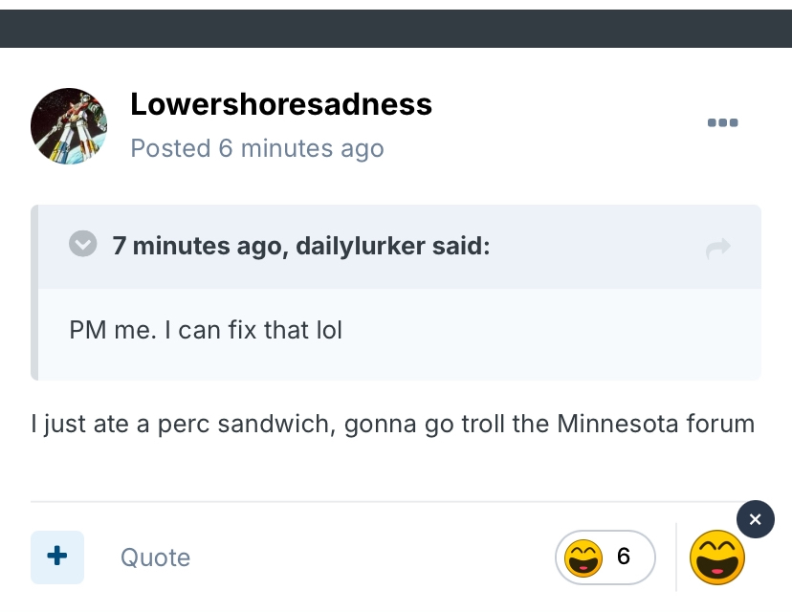Open the three-dot post options menu
Viewport: 792px width, 612px height.
point(722,122)
